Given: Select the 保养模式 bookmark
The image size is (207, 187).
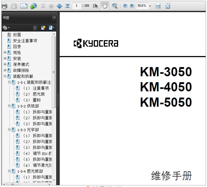Looking at the screenshot, I should click(21, 64).
